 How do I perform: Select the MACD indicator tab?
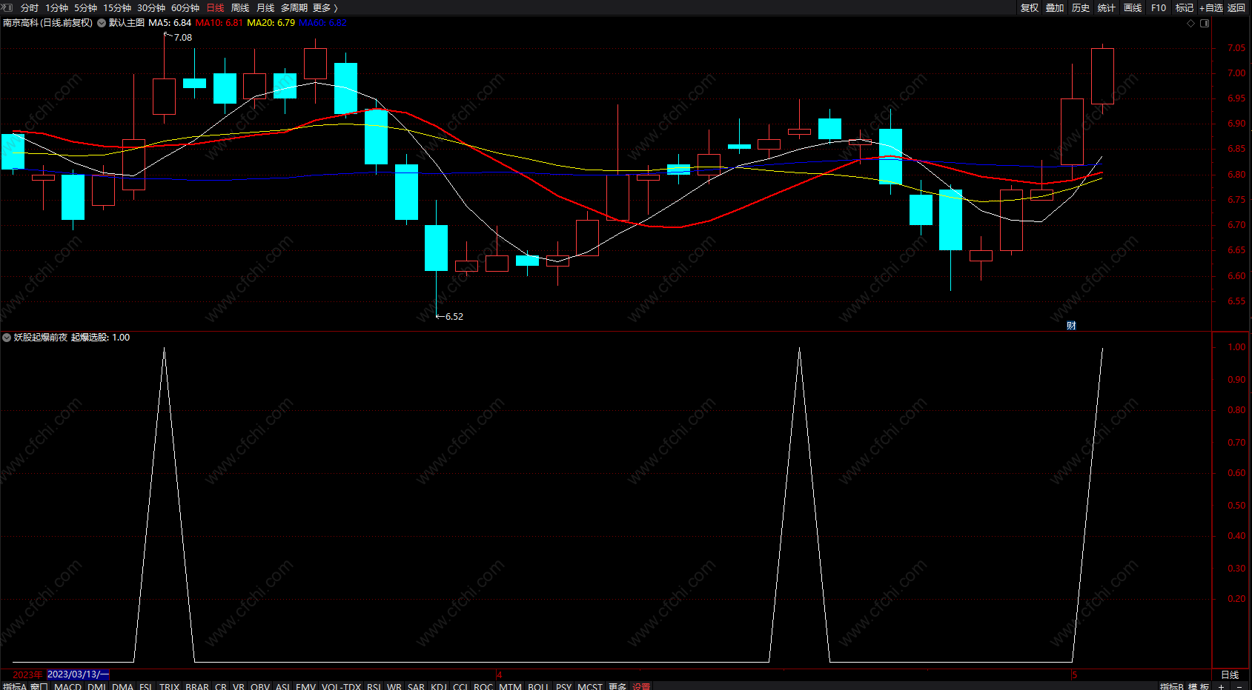[x=68, y=686]
